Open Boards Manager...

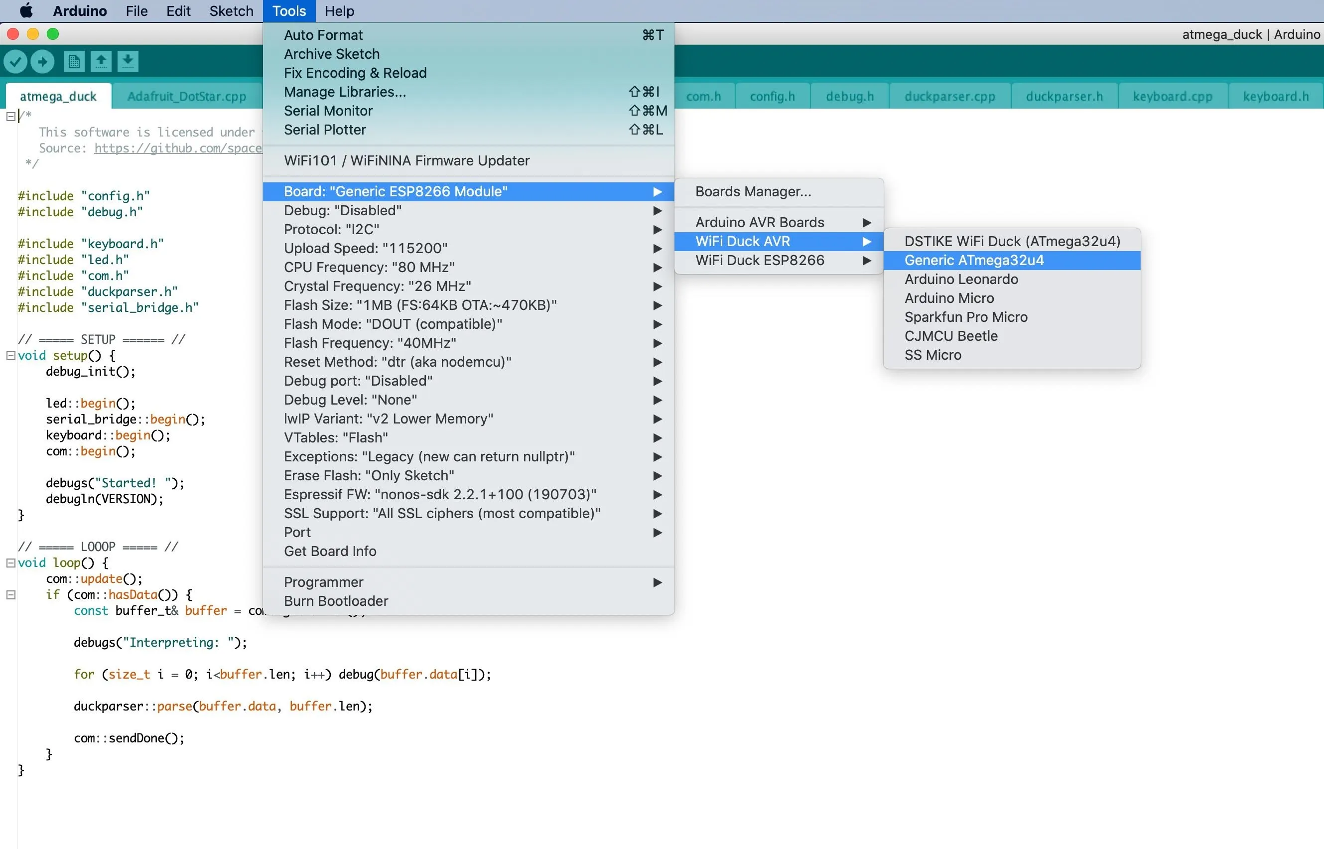(x=779, y=191)
